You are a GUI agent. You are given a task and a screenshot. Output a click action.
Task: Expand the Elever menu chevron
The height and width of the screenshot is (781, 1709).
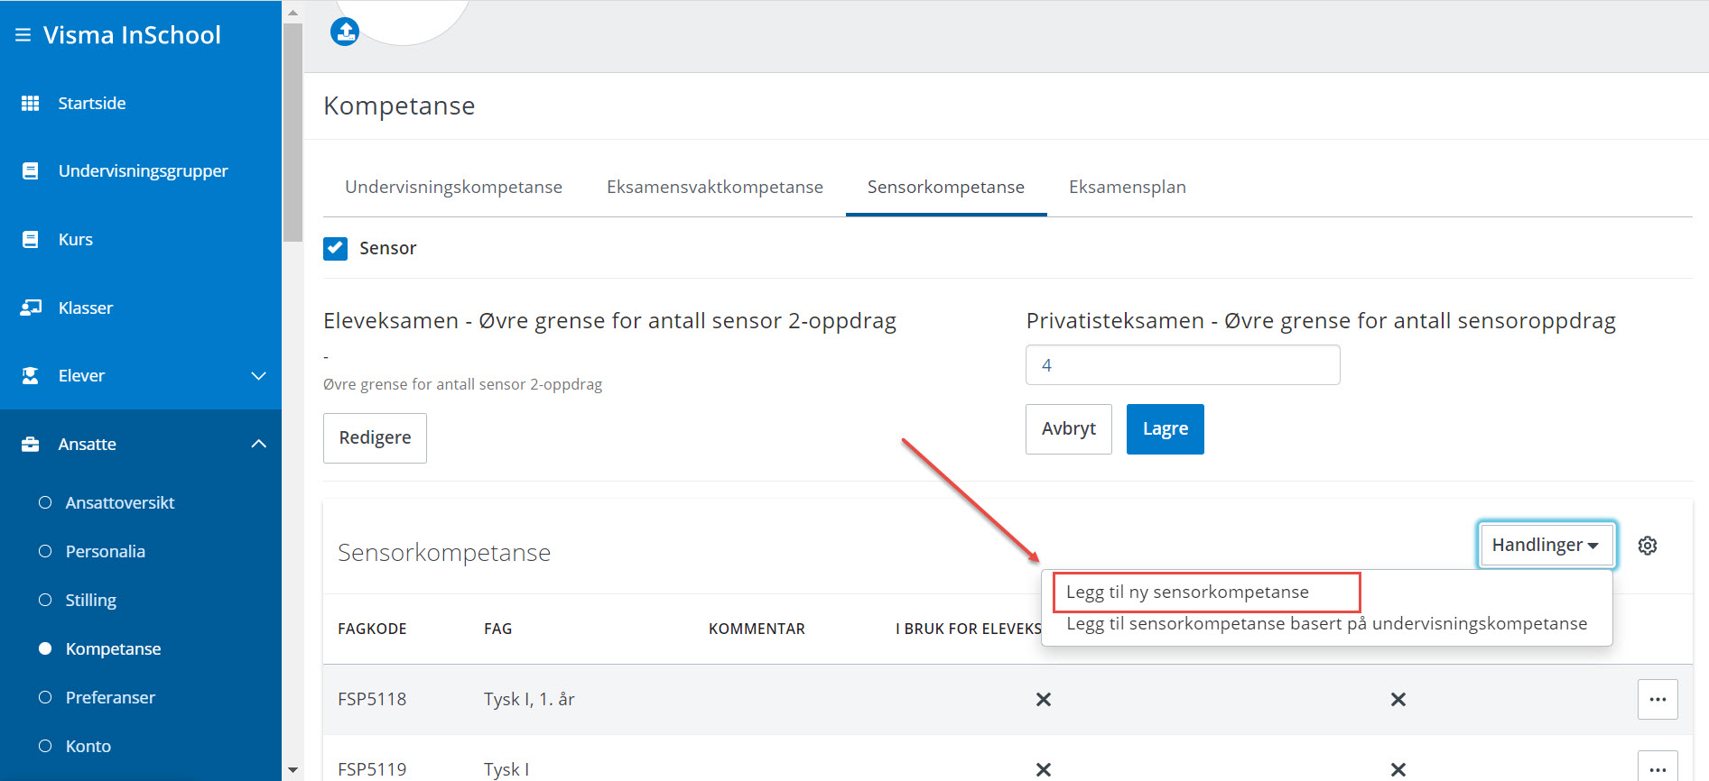pos(259,375)
